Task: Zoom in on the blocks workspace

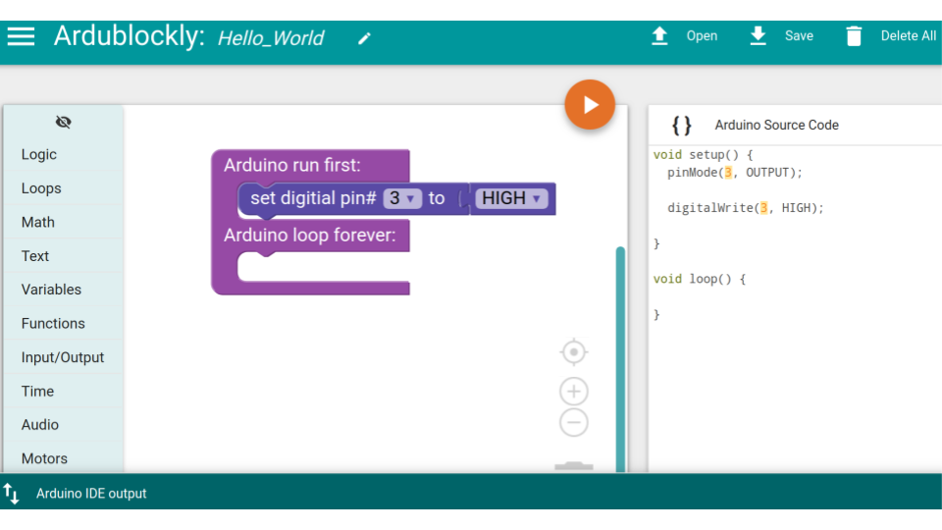Action: point(574,392)
